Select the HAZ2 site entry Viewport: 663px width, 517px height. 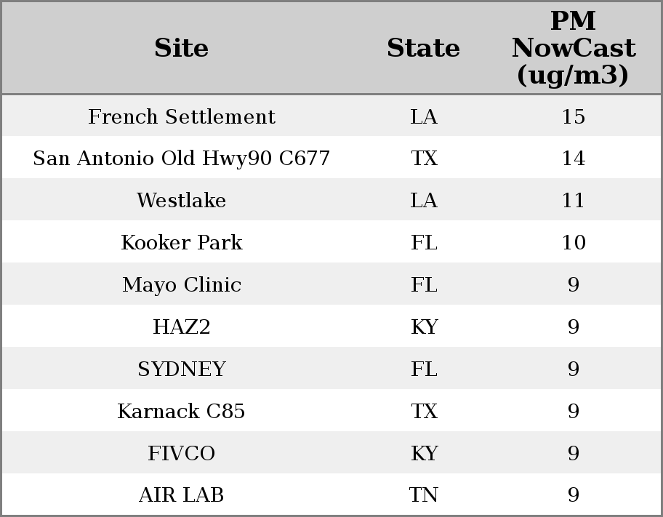(x=181, y=327)
